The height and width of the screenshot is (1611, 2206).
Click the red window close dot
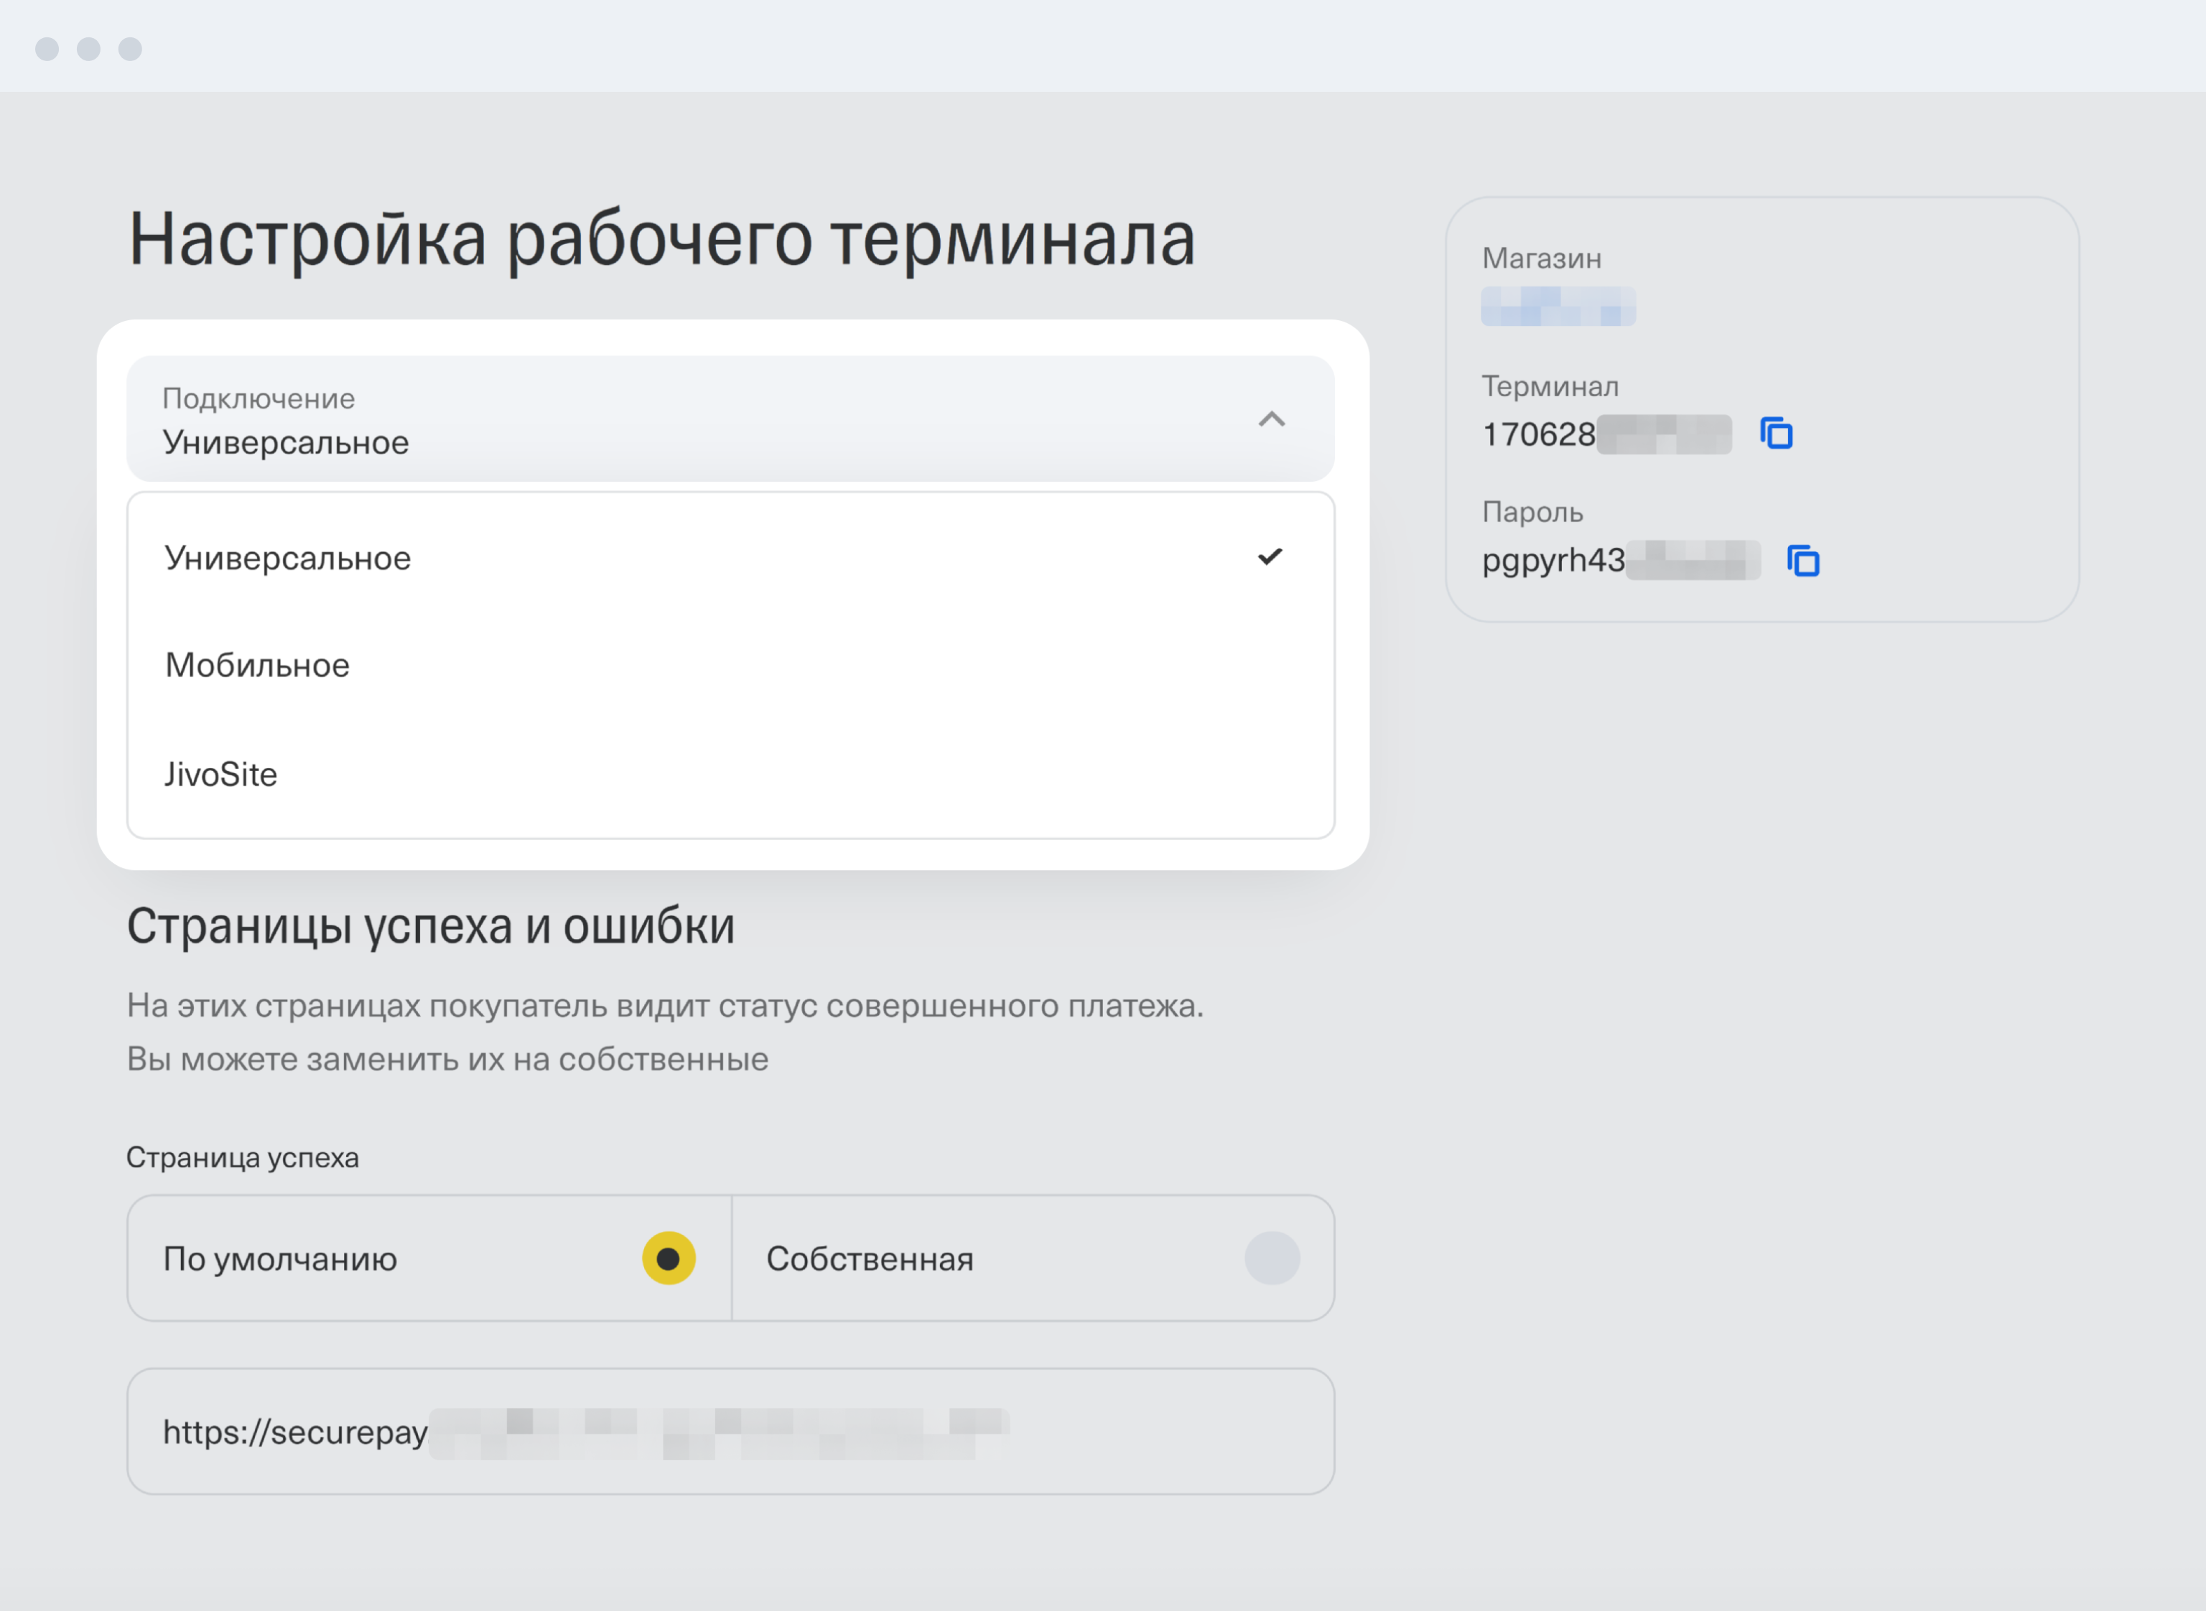pos(47,49)
